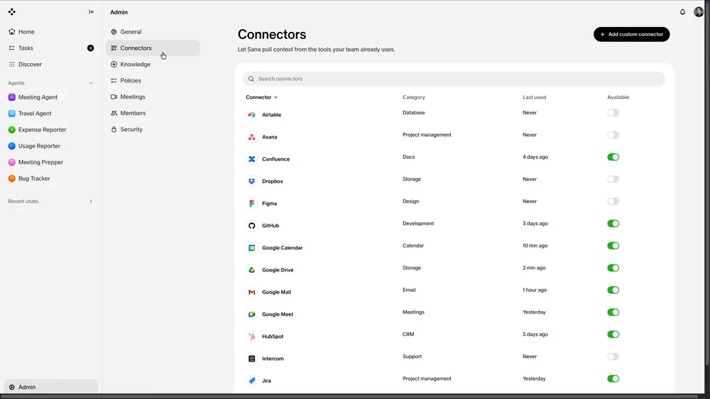Click the Bug Tracker orange icon
This screenshot has height=399, width=710.
tap(12, 179)
